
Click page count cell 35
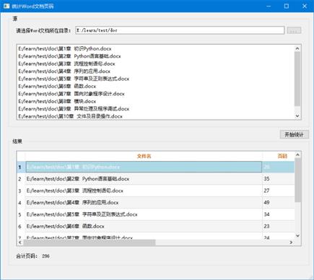coord(279,179)
